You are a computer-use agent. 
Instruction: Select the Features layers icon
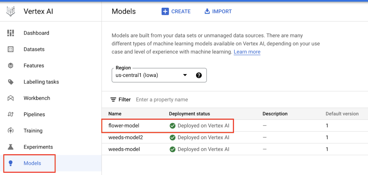tap(11, 66)
